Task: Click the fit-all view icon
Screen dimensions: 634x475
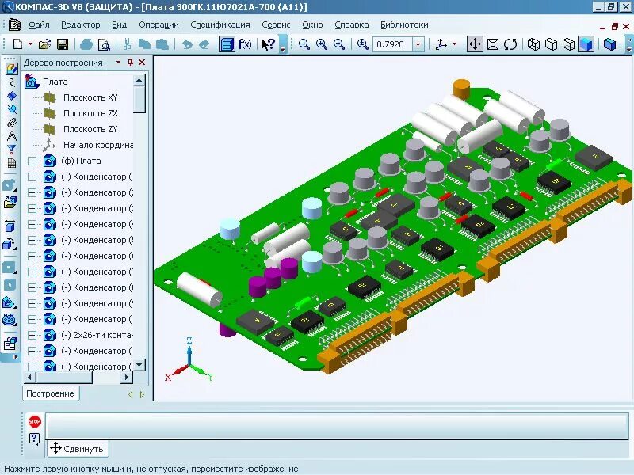Action: coord(493,44)
